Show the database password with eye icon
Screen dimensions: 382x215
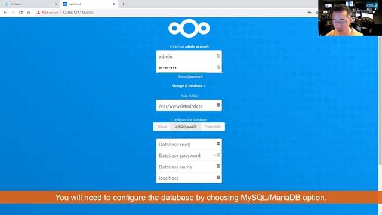pyautogui.click(x=218, y=155)
